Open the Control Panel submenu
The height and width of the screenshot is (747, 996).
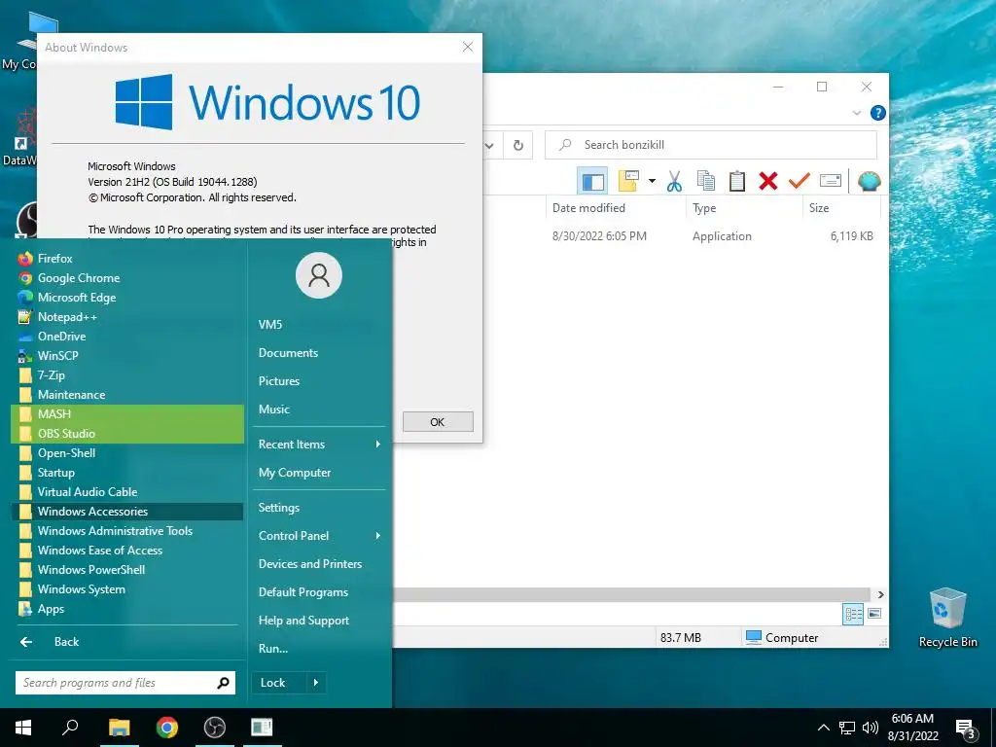tap(319, 536)
